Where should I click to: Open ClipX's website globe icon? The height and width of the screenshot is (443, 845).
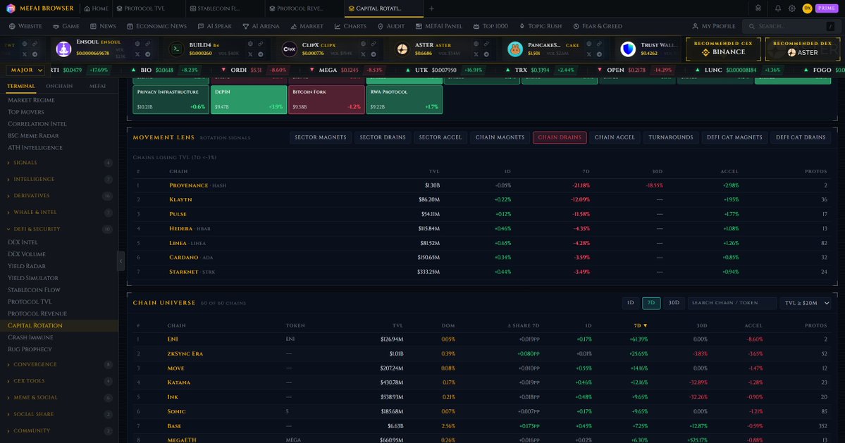363,44
